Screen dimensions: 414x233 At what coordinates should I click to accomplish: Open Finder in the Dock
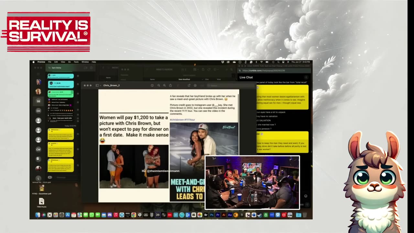[x=38, y=215]
